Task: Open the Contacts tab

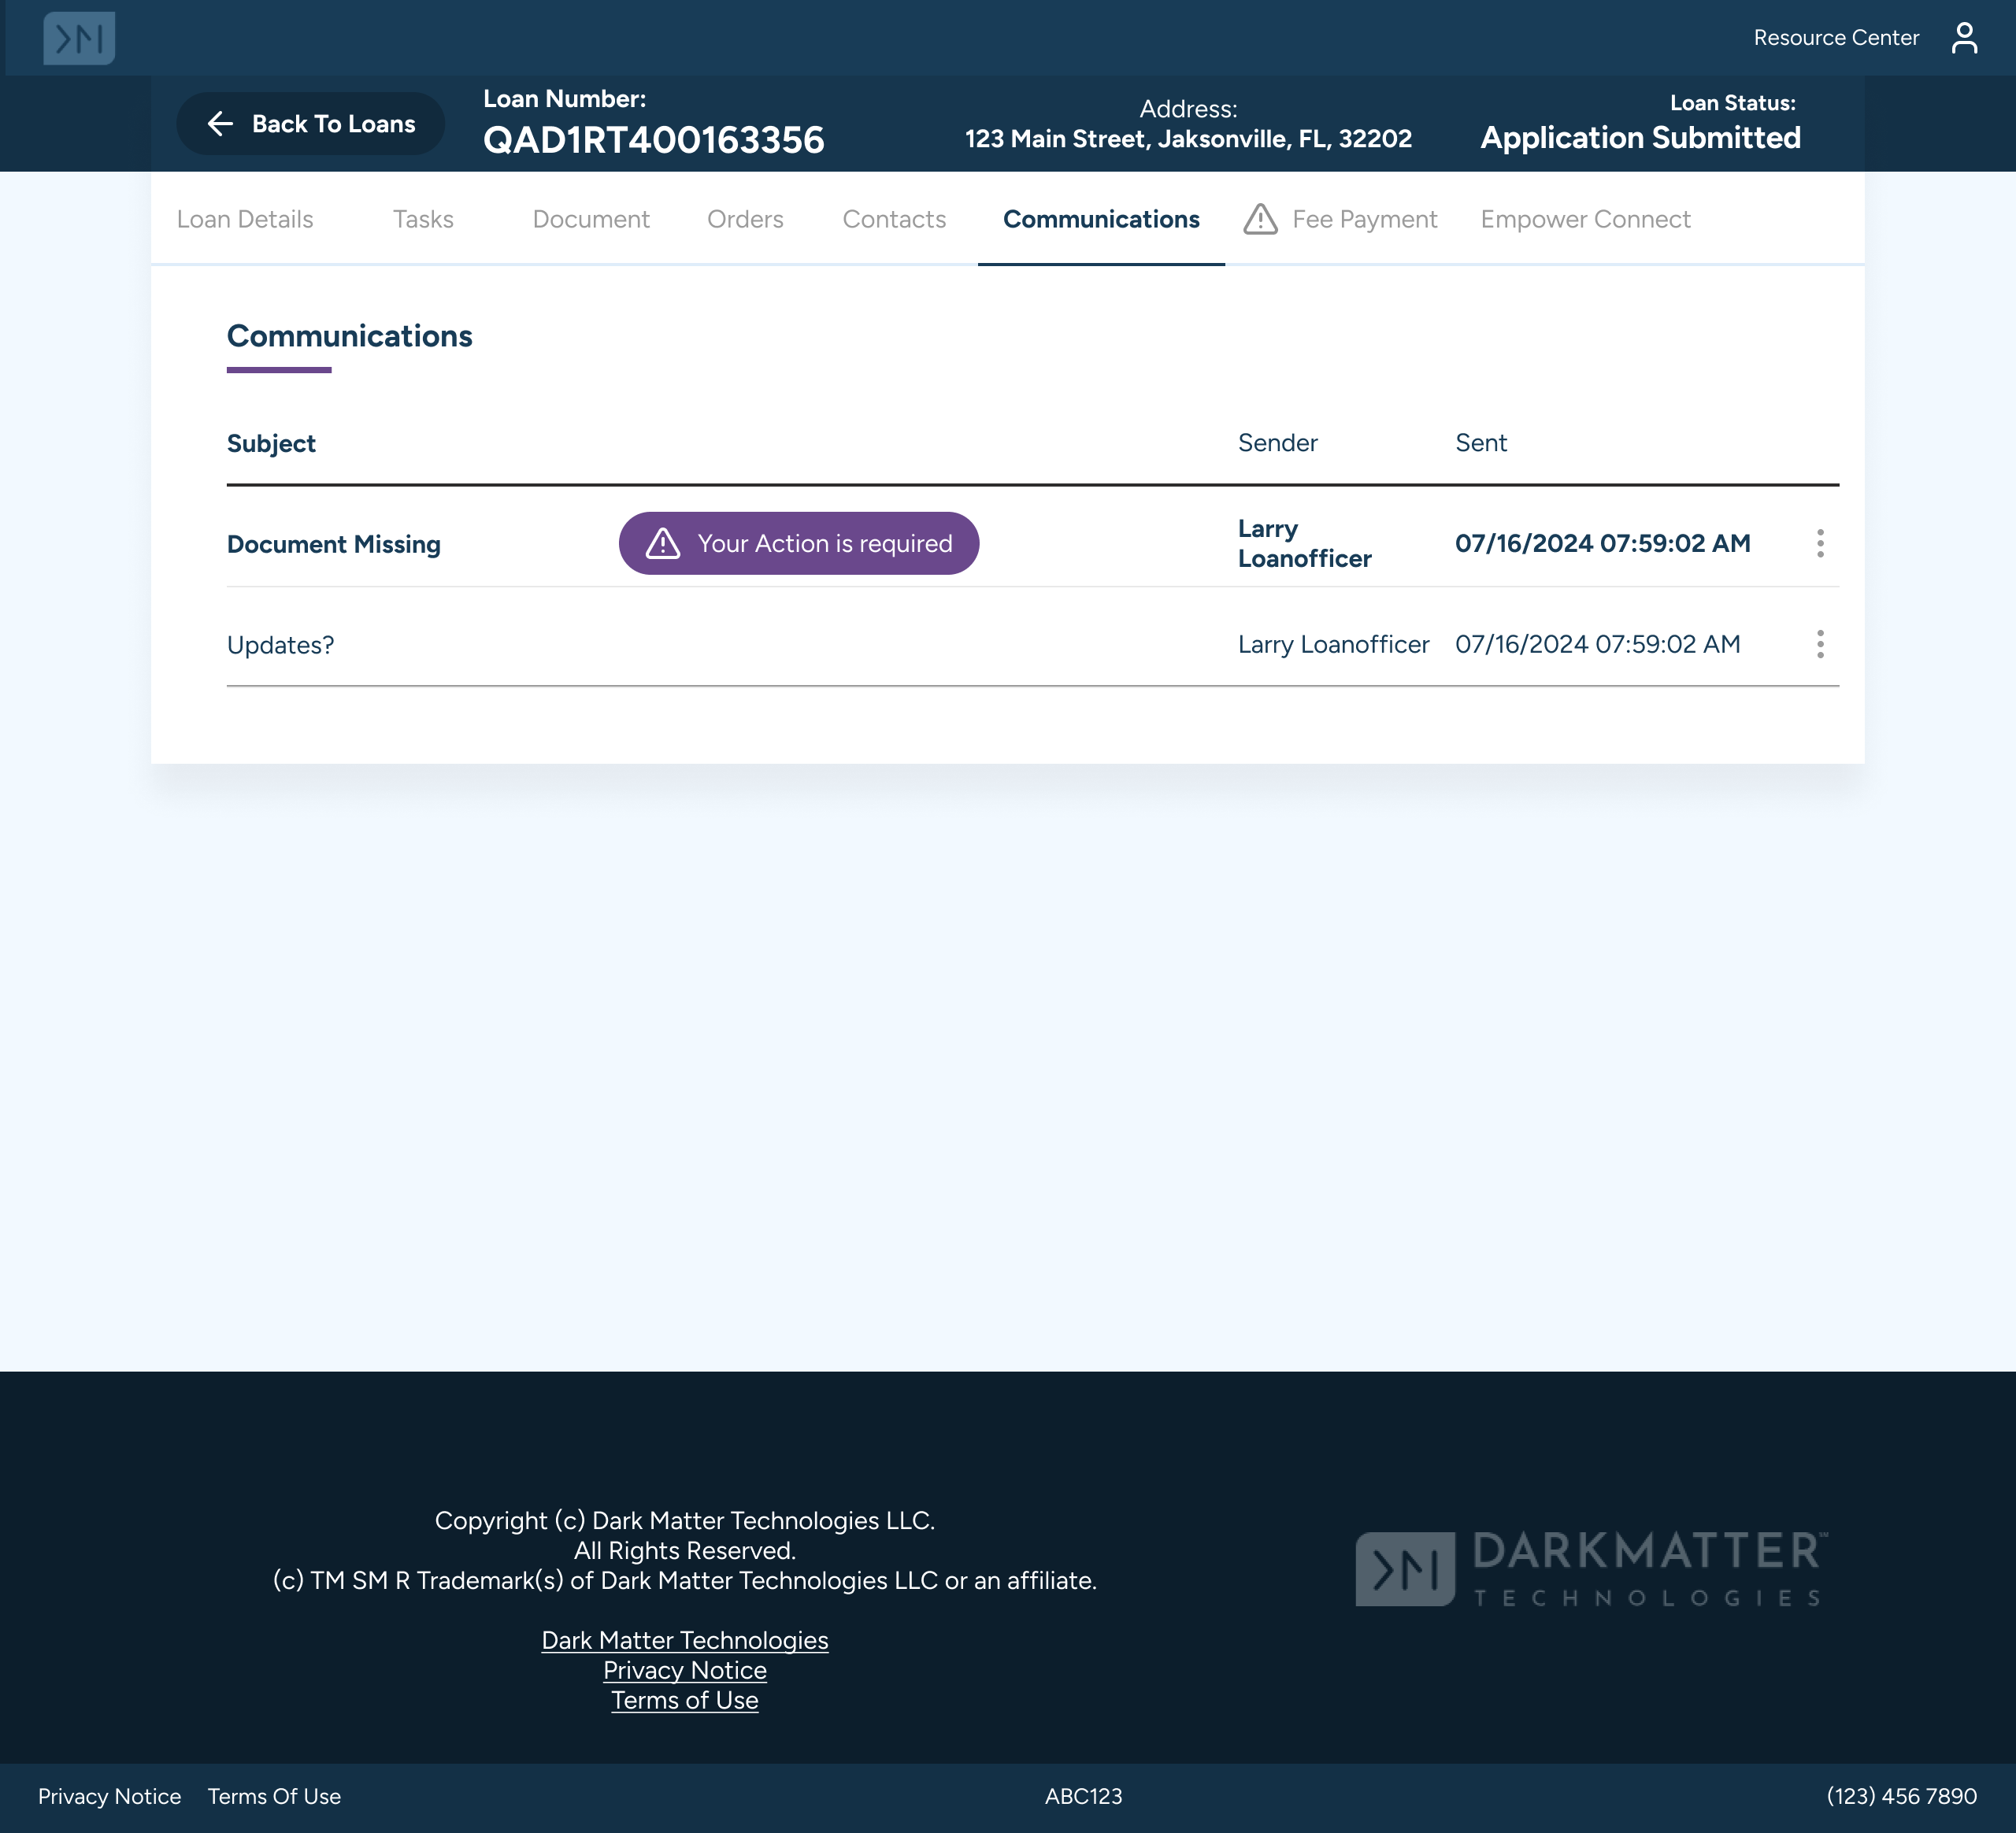Action: click(894, 219)
